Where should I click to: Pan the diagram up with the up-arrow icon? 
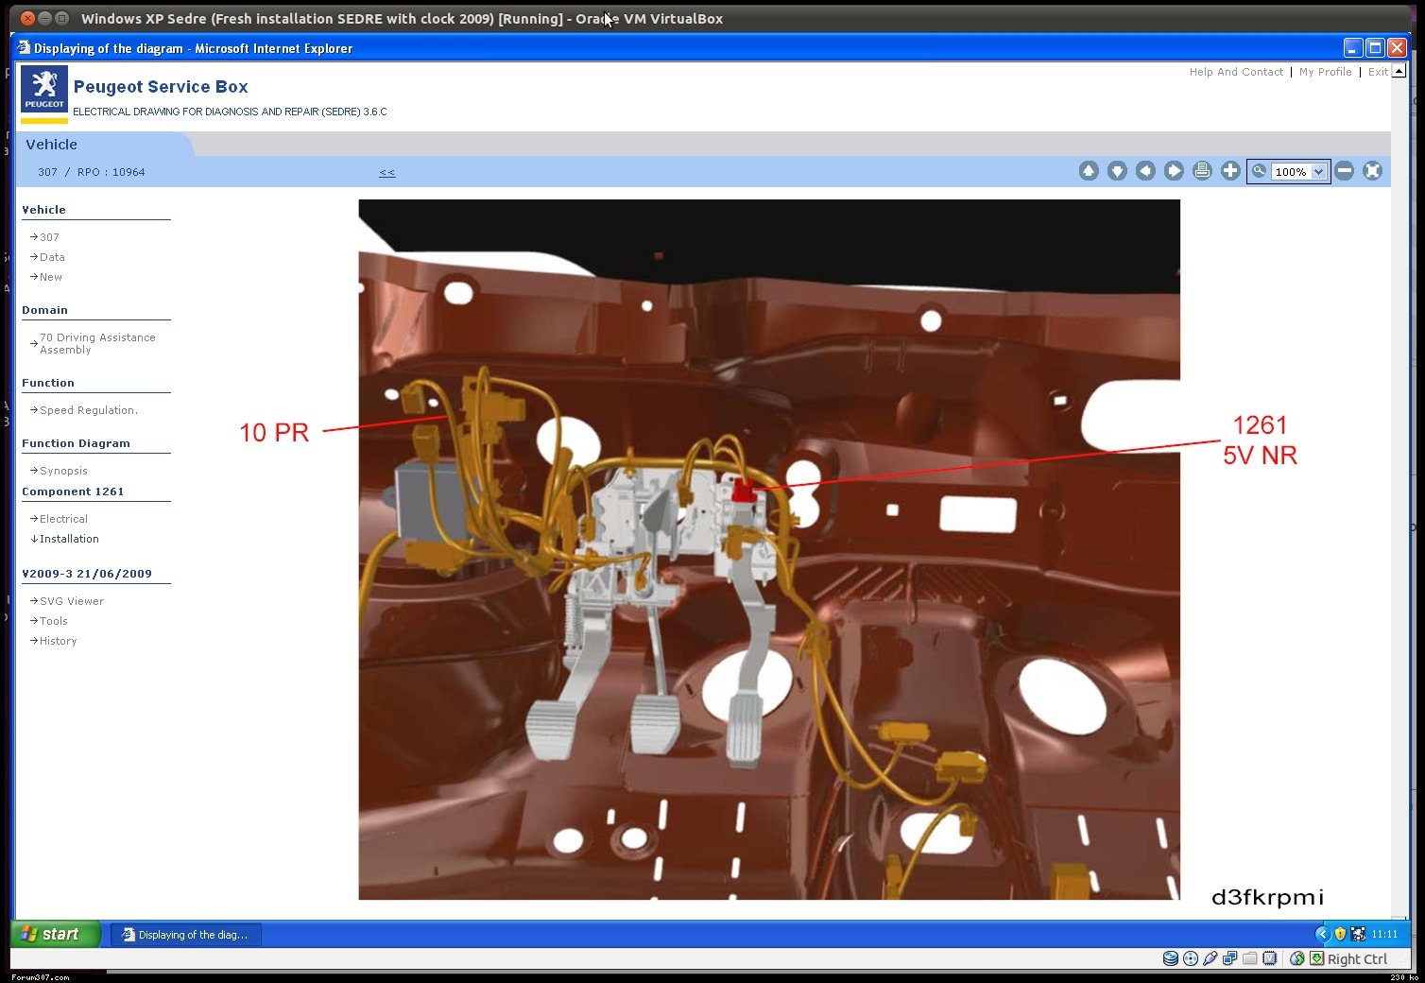[1089, 171]
